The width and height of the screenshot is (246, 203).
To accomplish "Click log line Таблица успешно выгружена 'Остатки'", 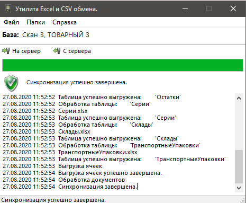I will pos(92,97).
